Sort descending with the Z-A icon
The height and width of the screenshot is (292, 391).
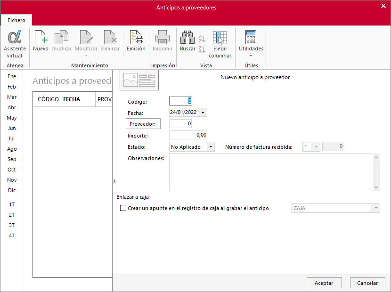click(x=202, y=49)
